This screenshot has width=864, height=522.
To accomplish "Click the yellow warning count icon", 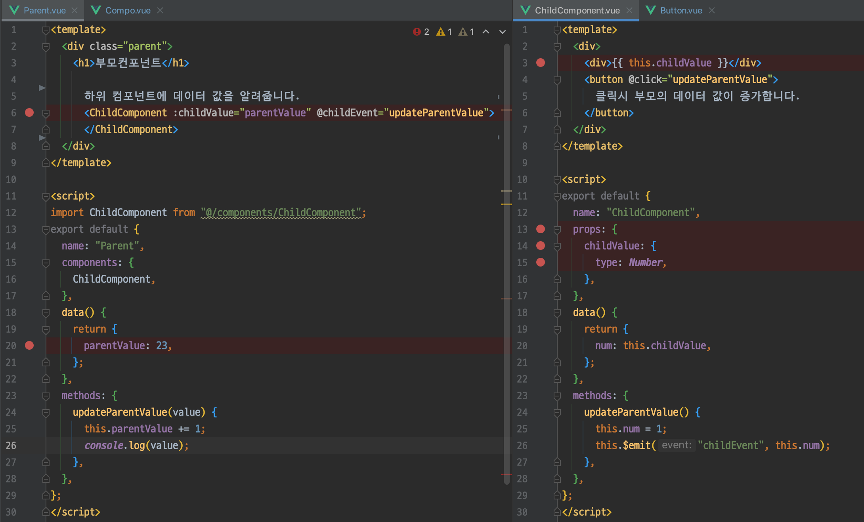I will [440, 32].
